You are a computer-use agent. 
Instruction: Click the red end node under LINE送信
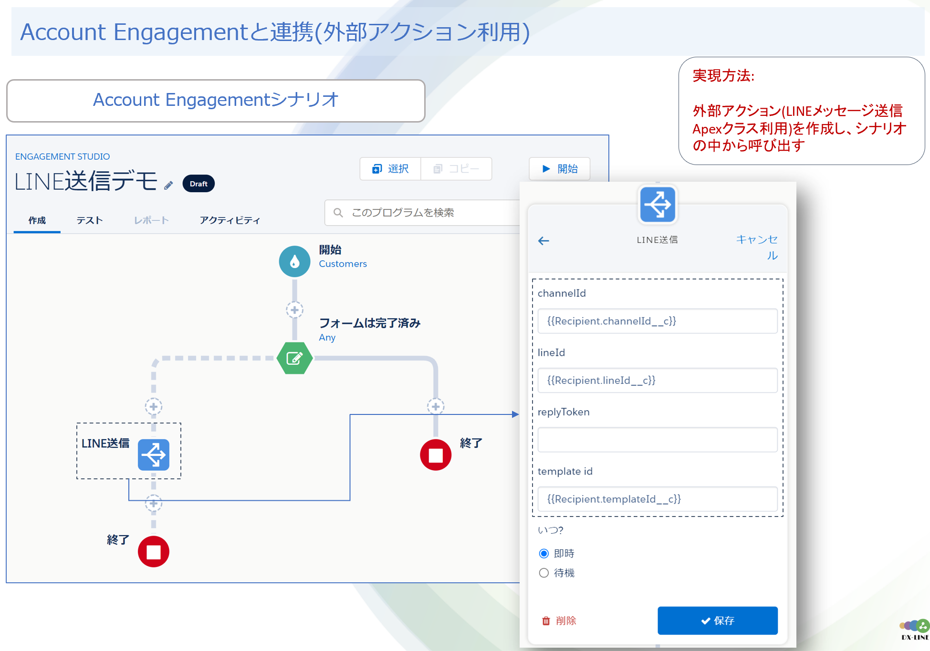point(153,551)
